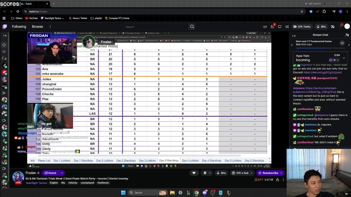Open whispers speech bubble icon

pos(280,27)
